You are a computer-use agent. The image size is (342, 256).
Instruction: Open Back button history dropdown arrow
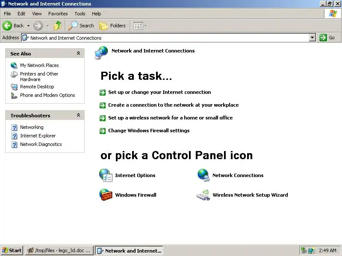[x=28, y=26]
